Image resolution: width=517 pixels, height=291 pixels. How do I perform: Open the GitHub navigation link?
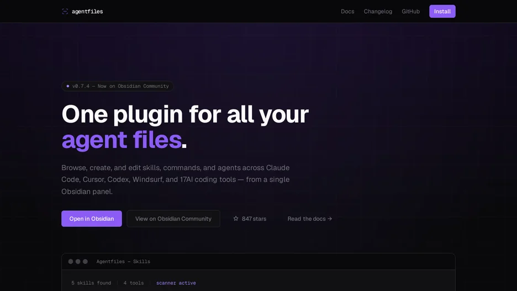pos(410,12)
